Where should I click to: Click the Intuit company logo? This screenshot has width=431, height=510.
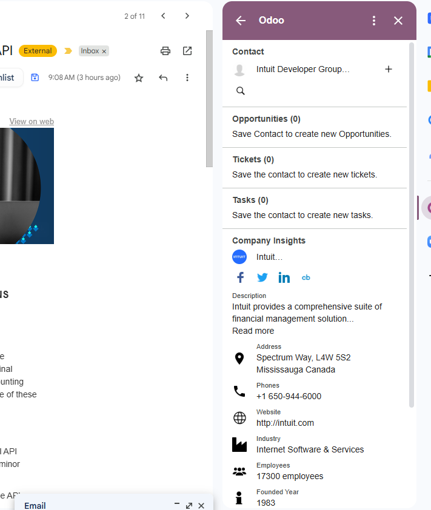point(239,257)
